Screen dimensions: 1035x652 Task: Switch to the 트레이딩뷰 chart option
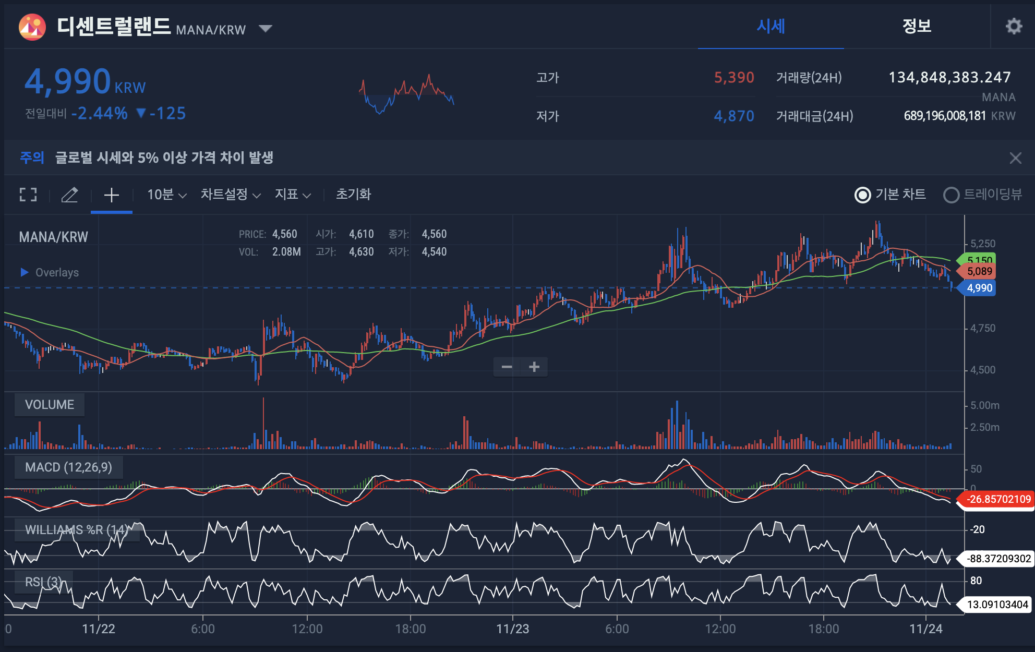click(x=952, y=195)
